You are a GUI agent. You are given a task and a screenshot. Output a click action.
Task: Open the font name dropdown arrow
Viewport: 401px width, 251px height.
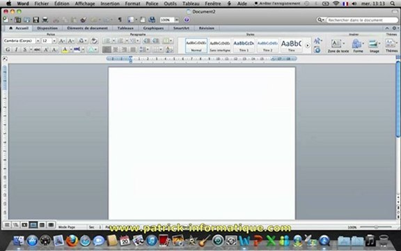pos(38,40)
